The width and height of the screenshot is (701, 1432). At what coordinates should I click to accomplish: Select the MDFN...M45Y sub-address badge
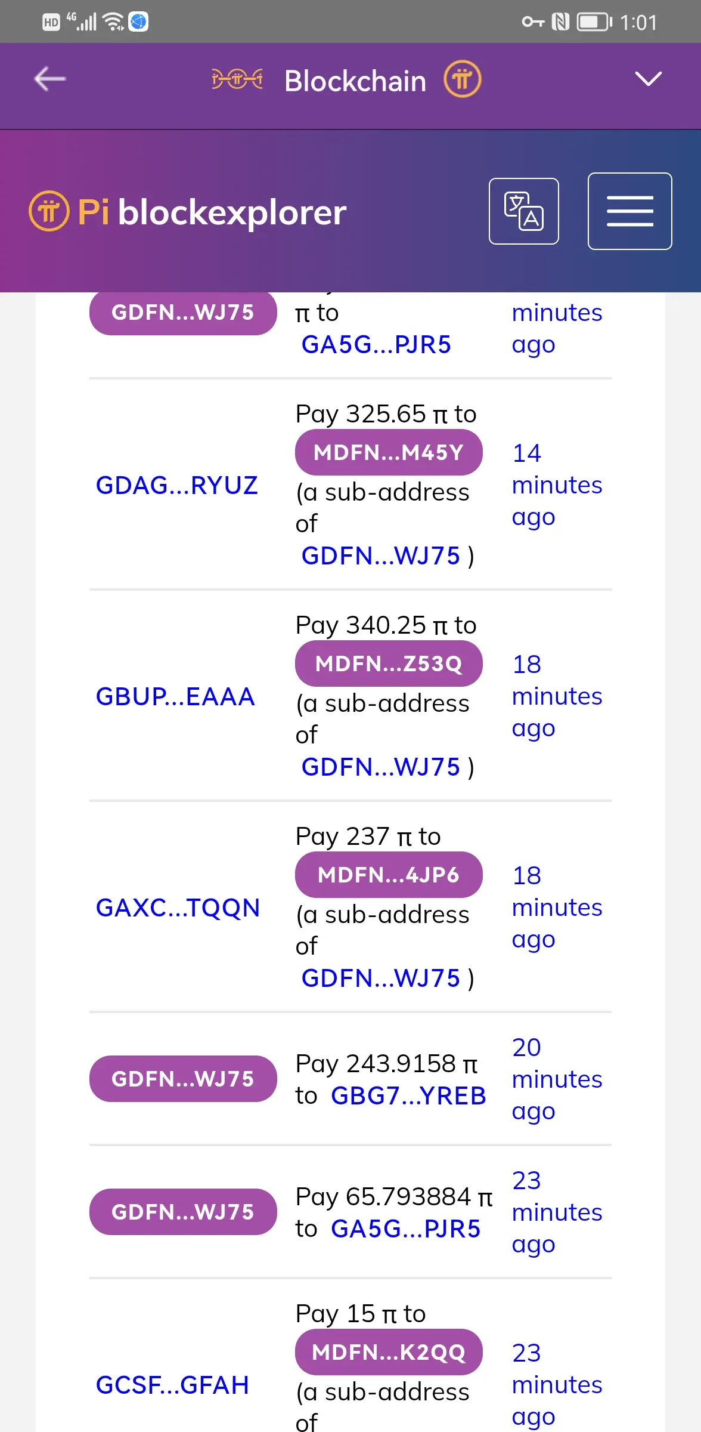click(x=388, y=452)
